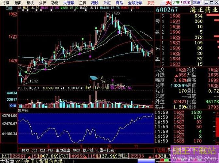Image resolution: width=219 pixels, height=163 pixels.
Task: Open the 分析 menu
Action: click(42, 3)
